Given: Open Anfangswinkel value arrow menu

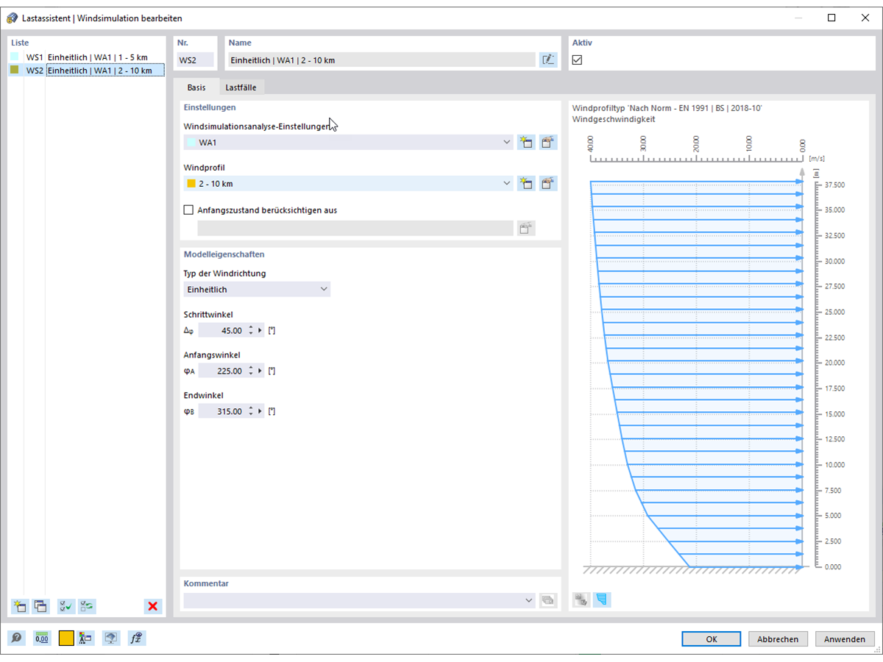Looking at the screenshot, I should pos(260,371).
